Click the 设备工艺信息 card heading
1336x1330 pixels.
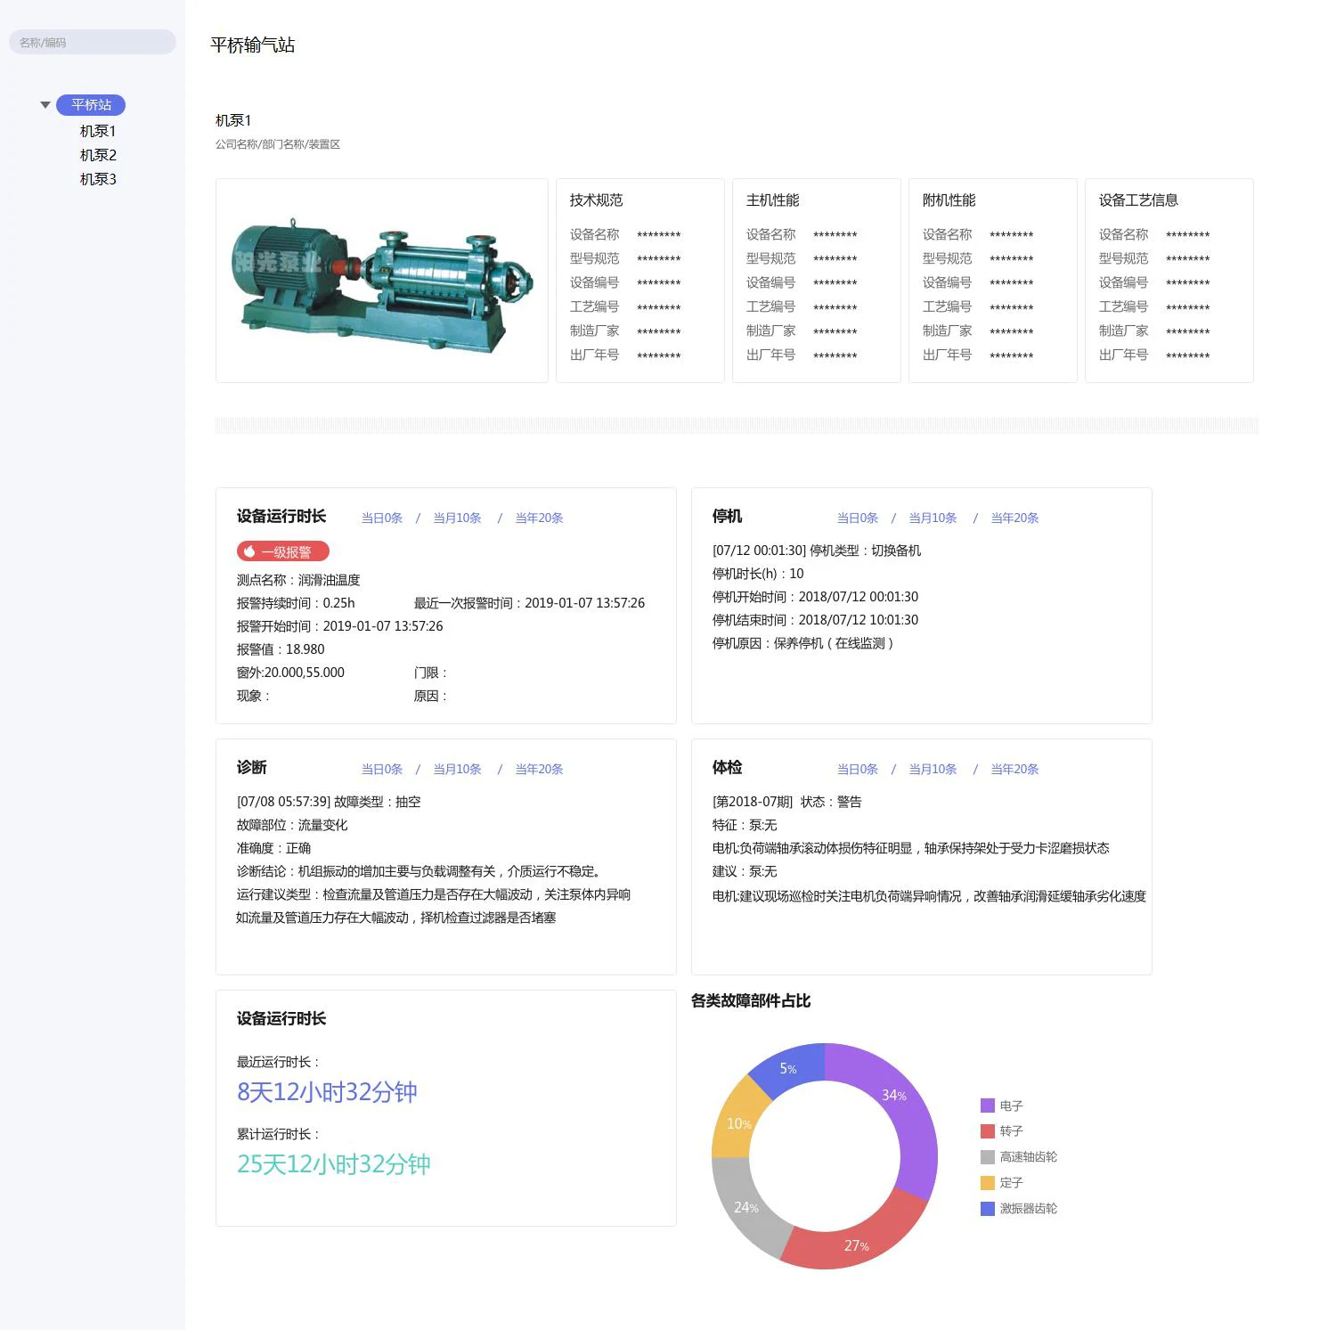pyautogui.click(x=1138, y=200)
